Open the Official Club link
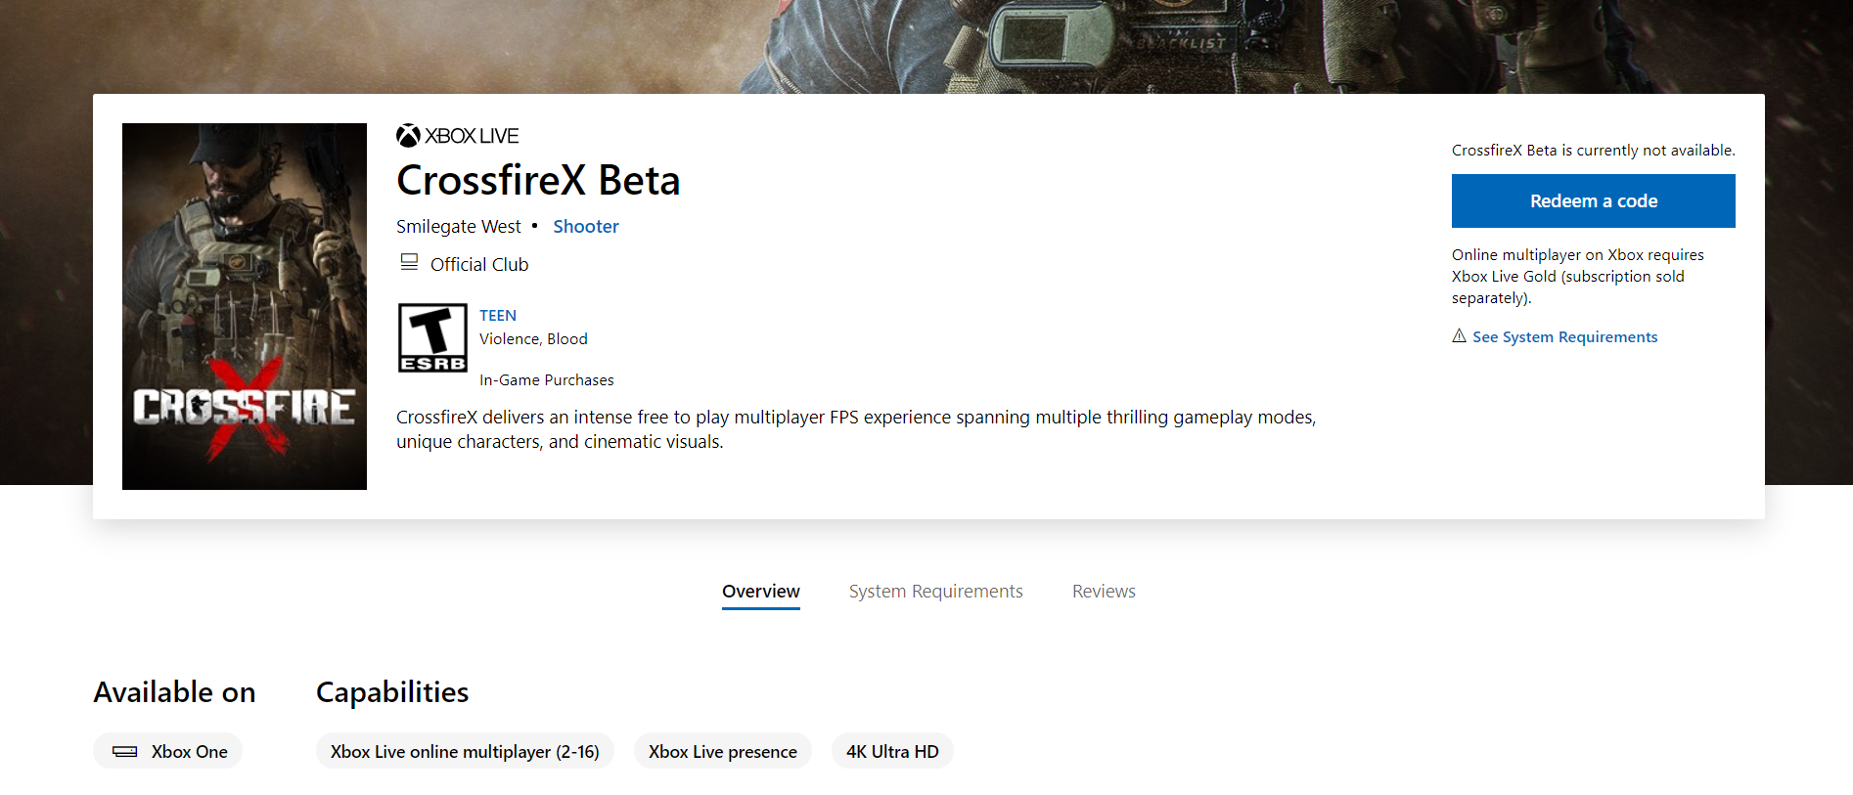1853x795 pixels. [x=479, y=264]
